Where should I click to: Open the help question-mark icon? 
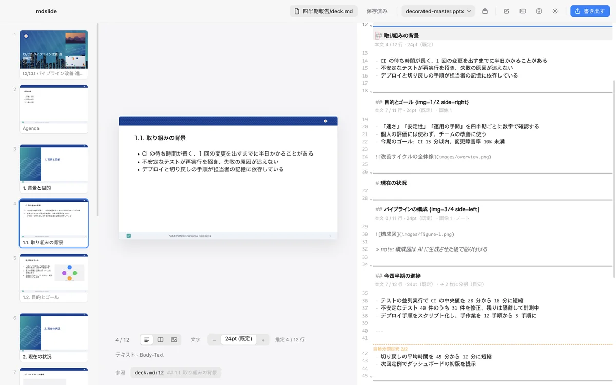(x=539, y=11)
